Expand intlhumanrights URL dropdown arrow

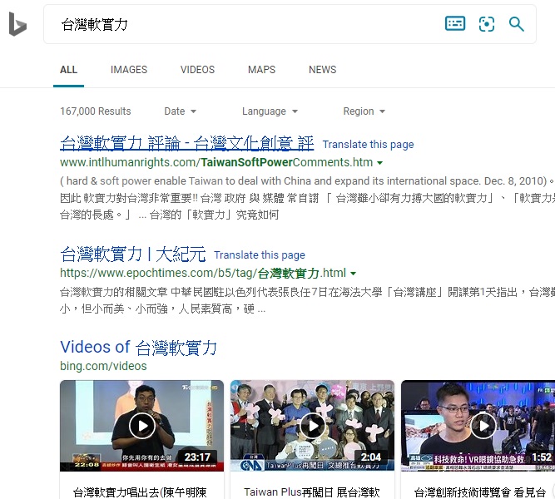click(x=380, y=163)
